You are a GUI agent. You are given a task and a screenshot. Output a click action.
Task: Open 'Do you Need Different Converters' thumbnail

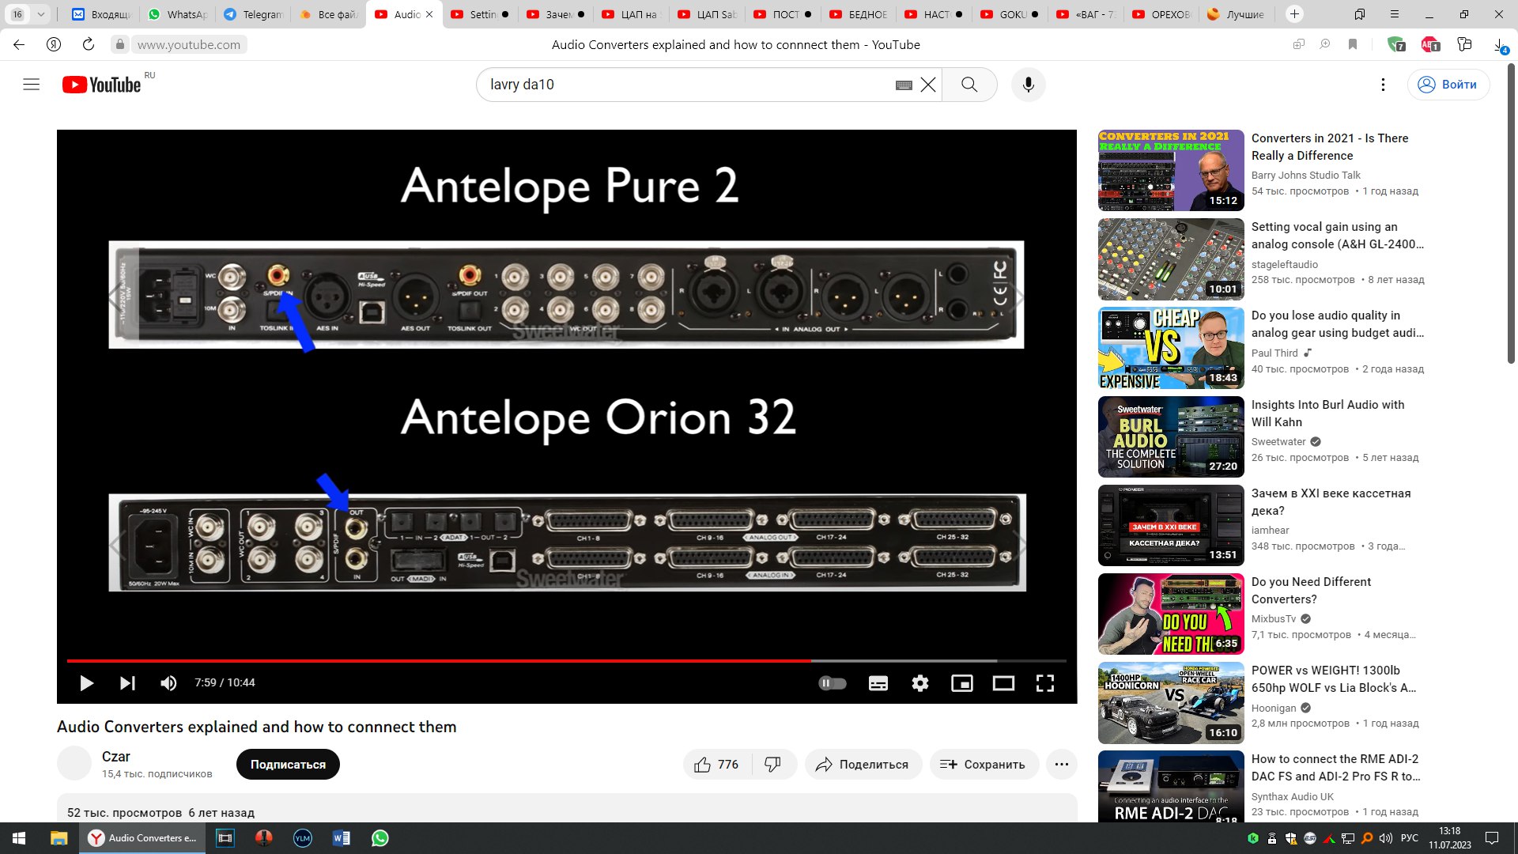[x=1171, y=614]
